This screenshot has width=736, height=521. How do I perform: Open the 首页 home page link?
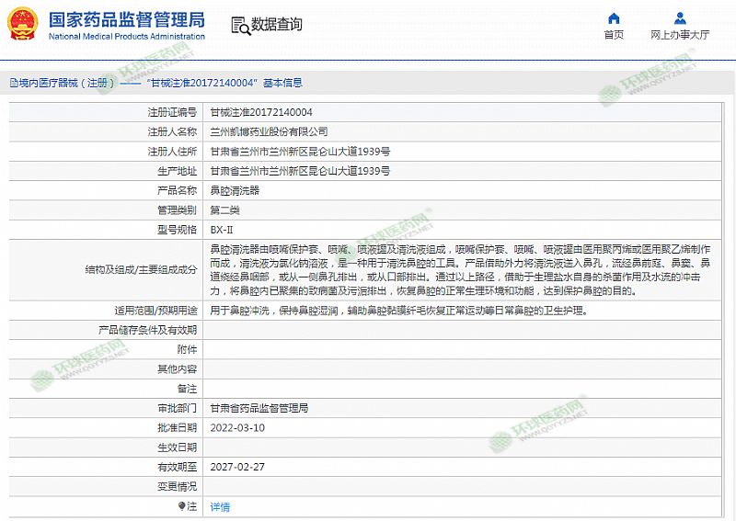click(x=614, y=35)
